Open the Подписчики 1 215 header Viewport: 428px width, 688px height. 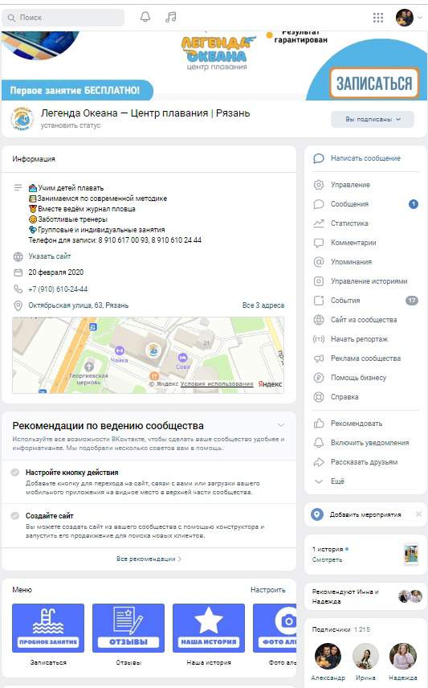[x=340, y=629]
